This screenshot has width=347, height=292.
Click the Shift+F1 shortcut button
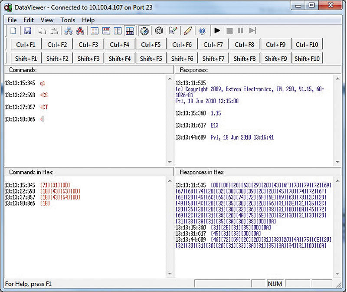[26, 59]
